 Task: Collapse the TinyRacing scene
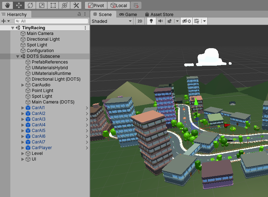[12, 28]
